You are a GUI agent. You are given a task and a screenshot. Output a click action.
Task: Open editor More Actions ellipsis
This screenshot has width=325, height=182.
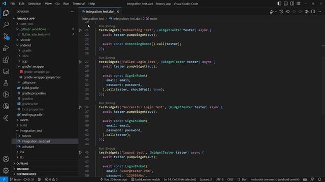tap(319, 12)
